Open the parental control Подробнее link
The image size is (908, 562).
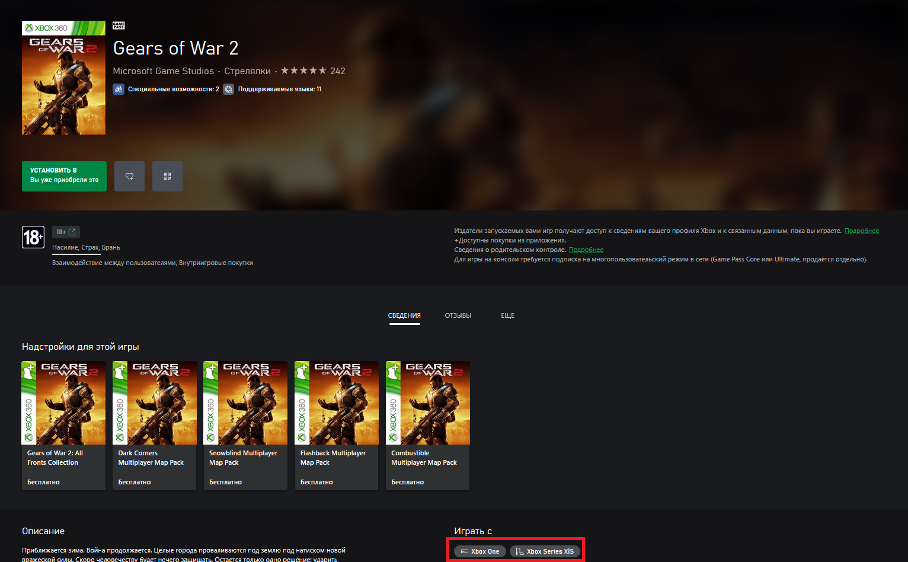586,250
